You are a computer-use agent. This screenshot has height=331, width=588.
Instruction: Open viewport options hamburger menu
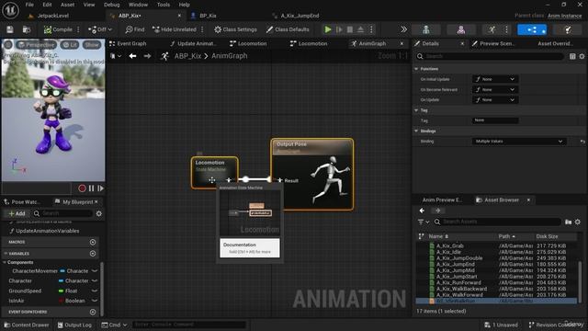pos(8,45)
